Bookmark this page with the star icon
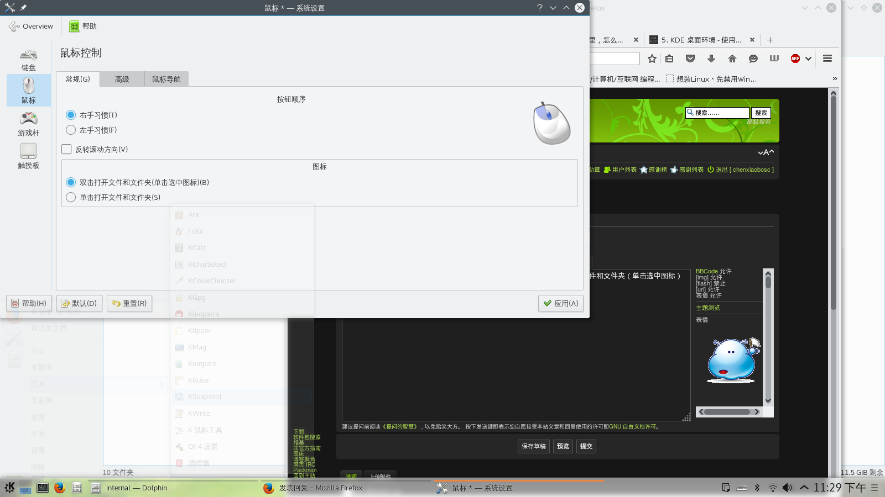 coord(652,59)
